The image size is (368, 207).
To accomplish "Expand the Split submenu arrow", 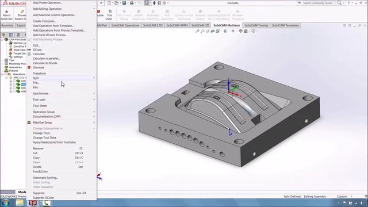I will [94, 78].
